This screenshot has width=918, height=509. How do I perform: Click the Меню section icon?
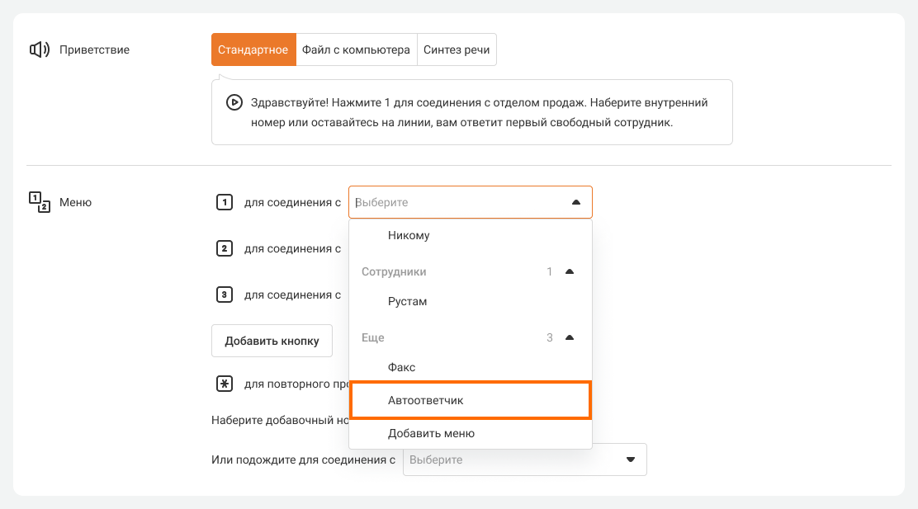pos(40,202)
